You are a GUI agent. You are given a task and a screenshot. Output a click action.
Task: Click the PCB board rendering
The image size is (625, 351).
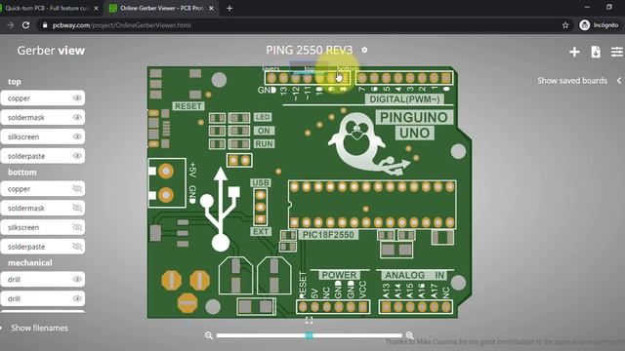pos(309,192)
